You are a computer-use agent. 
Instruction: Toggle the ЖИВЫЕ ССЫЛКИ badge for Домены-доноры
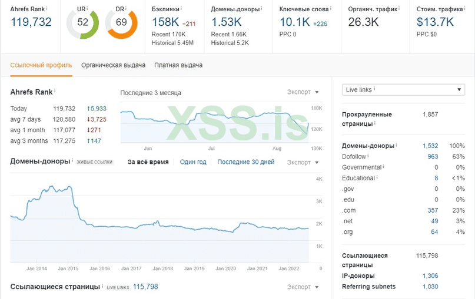pyautogui.click(x=94, y=162)
